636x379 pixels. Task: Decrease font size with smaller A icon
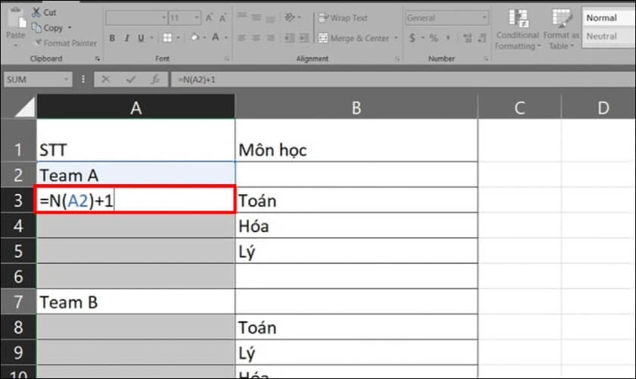coord(223,18)
